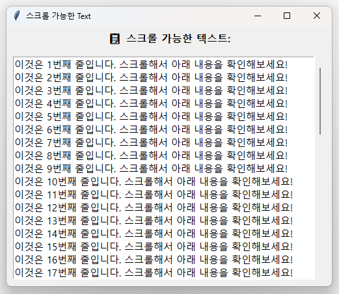Click the line '이것은 13번째 줄입니다'

click(x=154, y=220)
